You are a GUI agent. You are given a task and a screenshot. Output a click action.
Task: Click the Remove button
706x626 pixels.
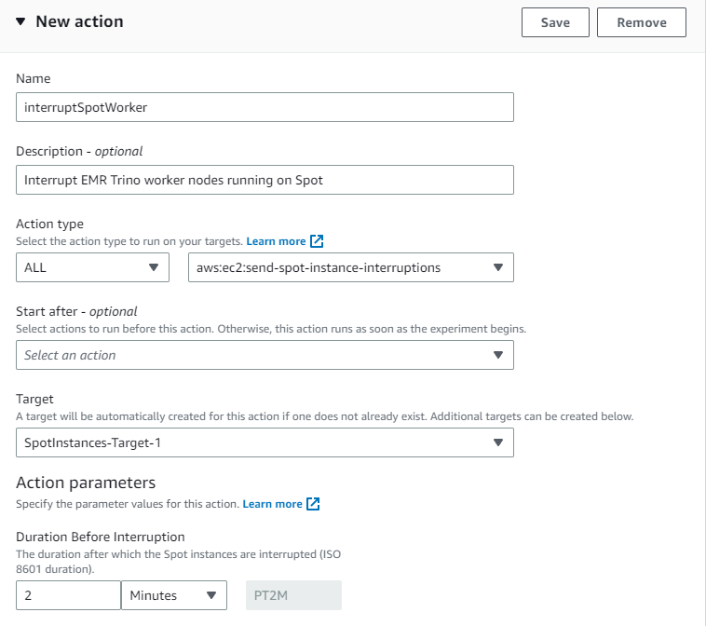tap(642, 22)
